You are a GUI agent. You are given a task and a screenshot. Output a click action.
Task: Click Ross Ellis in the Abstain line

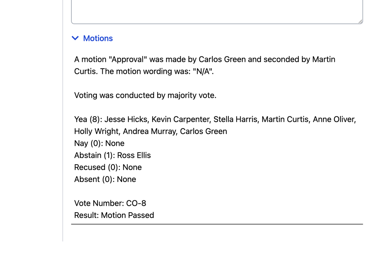(134, 155)
